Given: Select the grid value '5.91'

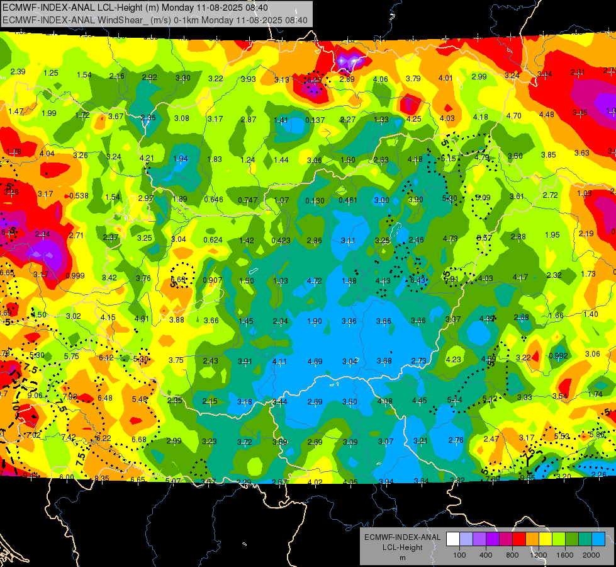Looking at the screenshot, I should tap(451, 279).
